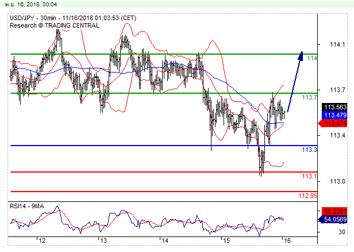Select the red 113.474 price tag
This screenshot has height=252, width=354.
pyautogui.click(x=334, y=123)
